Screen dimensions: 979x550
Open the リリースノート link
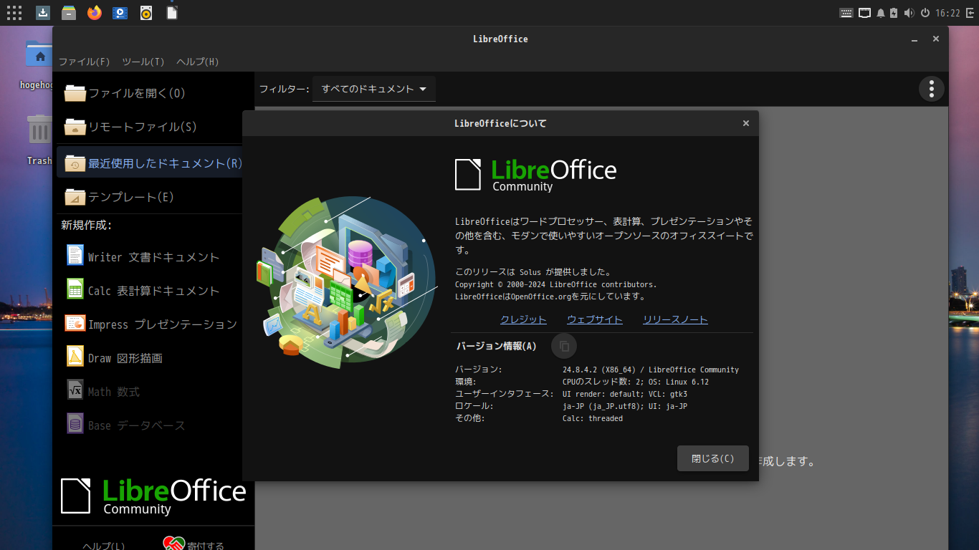click(x=675, y=319)
